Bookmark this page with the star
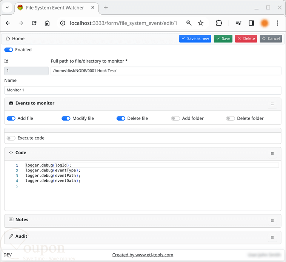The height and width of the screenshot is (262, 286). click(200, 23)
